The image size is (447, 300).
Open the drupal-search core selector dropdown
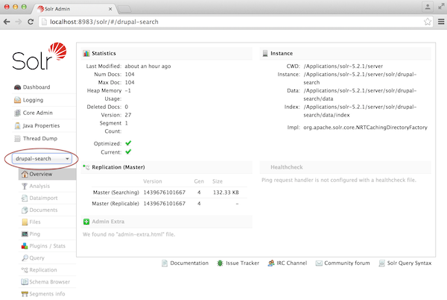(42, 159)
